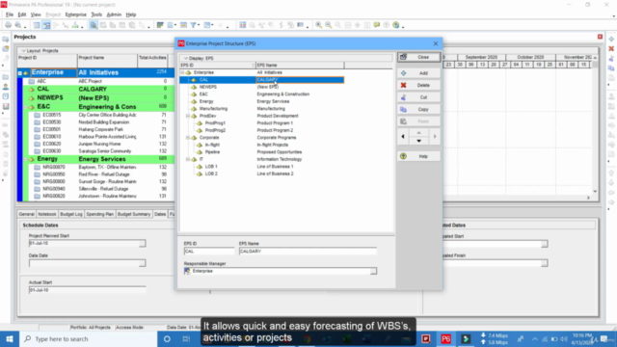Image resolution: width=617 pixels, height=347 pixels.
Task: Open the Edit menu
Action: click(x=22, y=14)
